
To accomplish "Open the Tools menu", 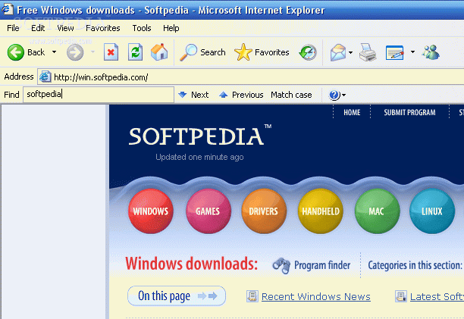I will (142, 28).
